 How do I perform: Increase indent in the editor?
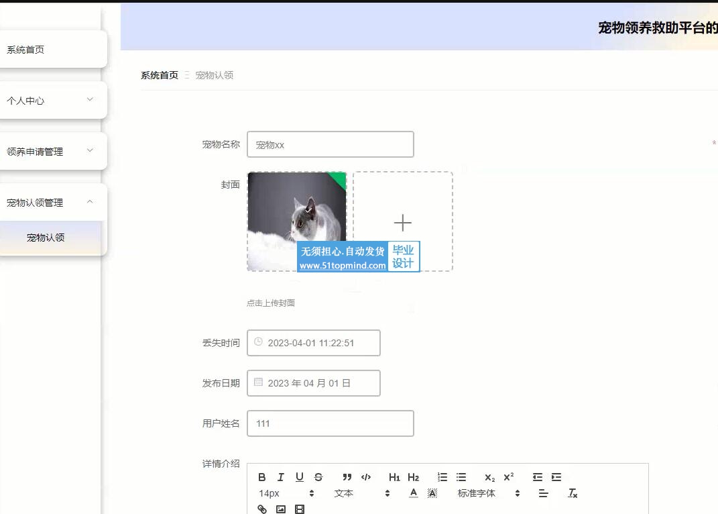(x=556, y=477)
